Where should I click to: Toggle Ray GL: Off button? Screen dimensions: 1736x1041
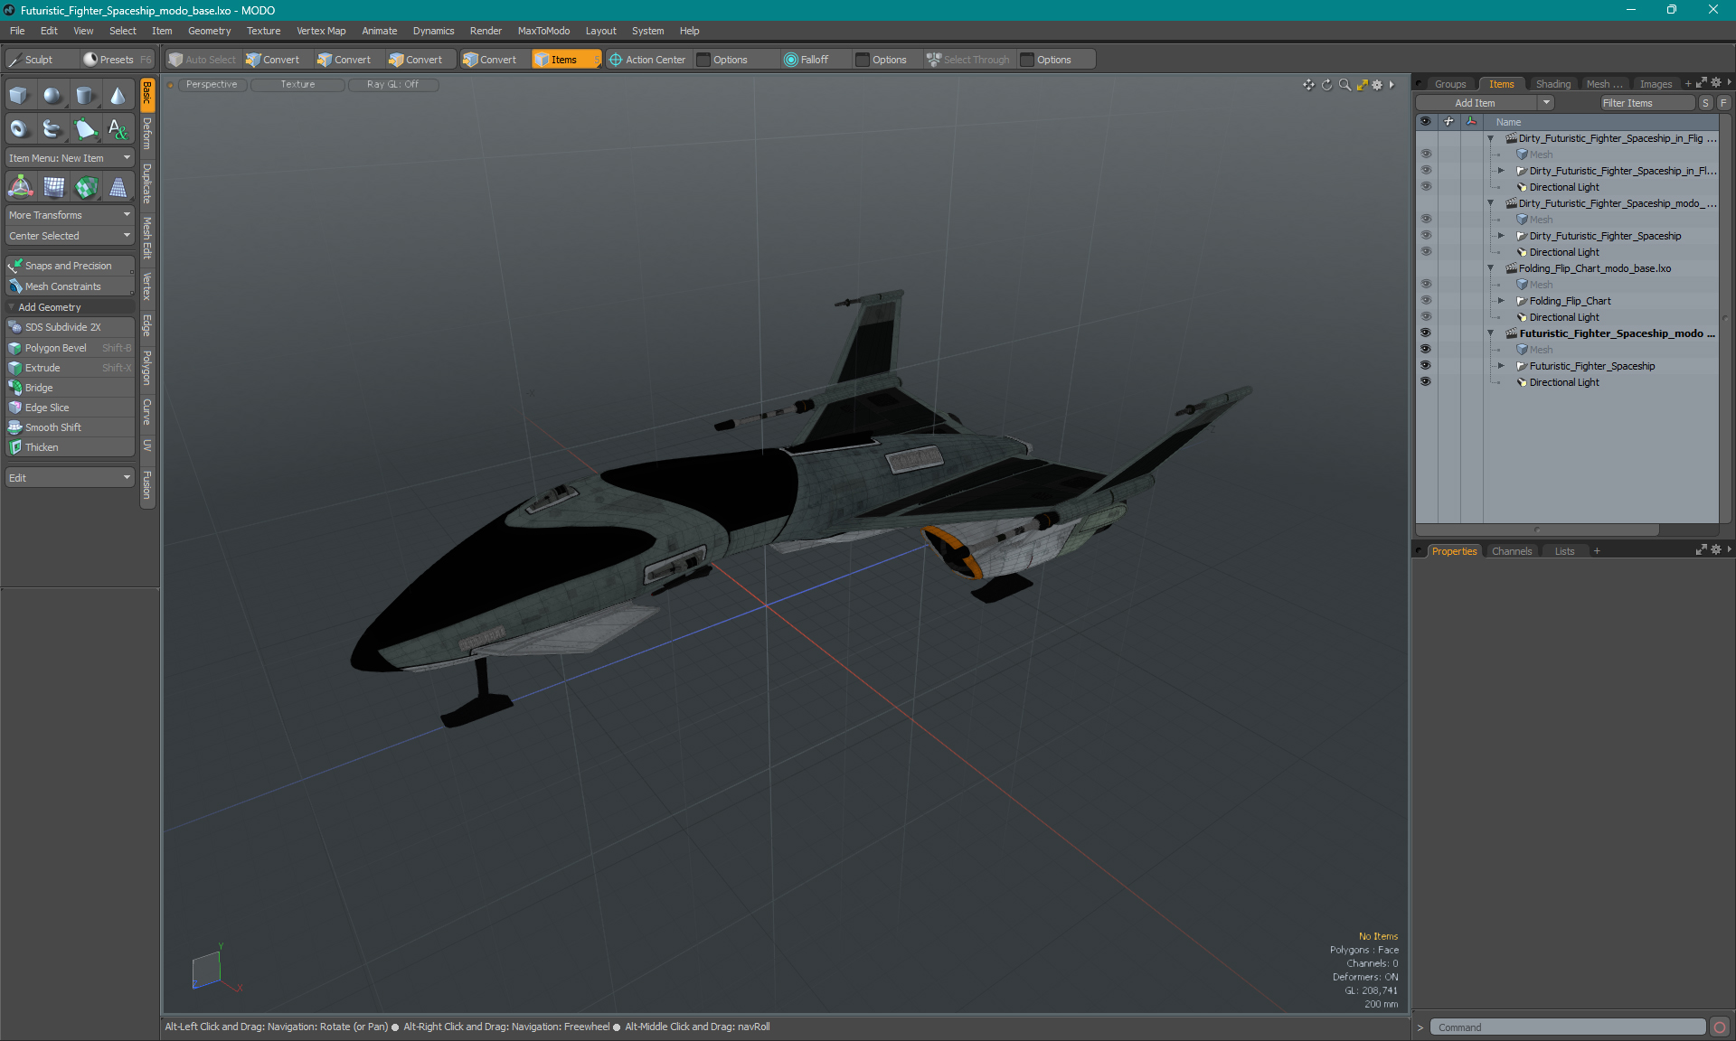pyautogui.click(x=392, y=84)
